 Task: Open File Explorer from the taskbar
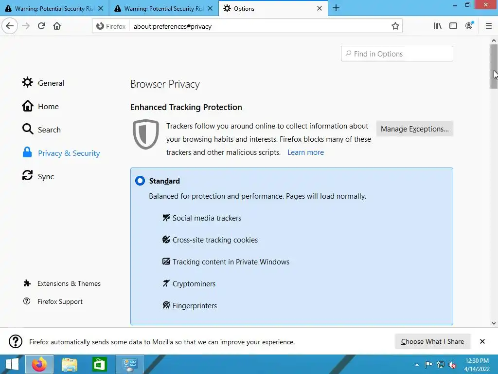pyautogui.click(x=70, y=364)
